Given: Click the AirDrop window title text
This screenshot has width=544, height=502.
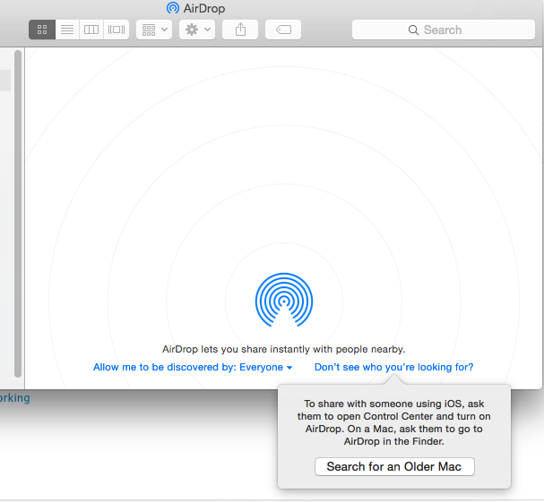Looking at the screenshot, I should click(x=204, y=8).
